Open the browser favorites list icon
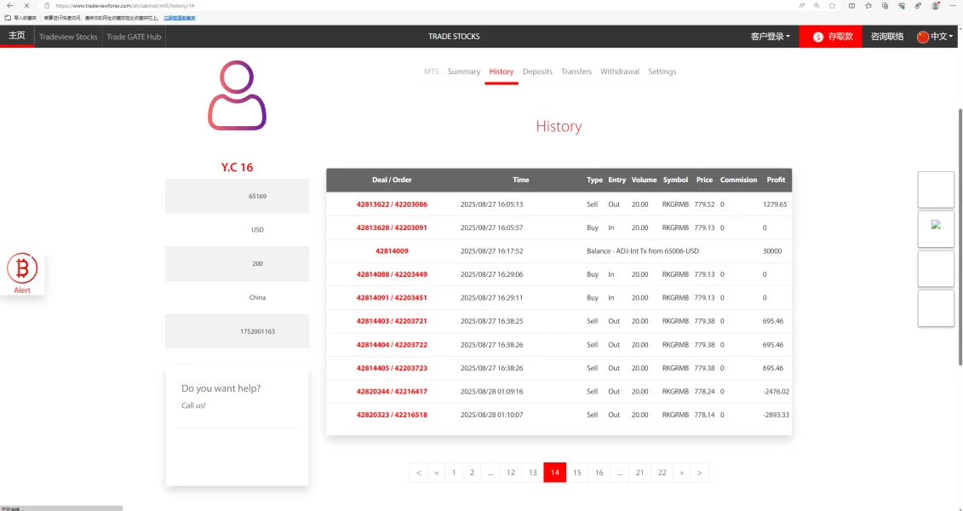The height and width of the screenshot is (511, 963). (x=868, y=5)
